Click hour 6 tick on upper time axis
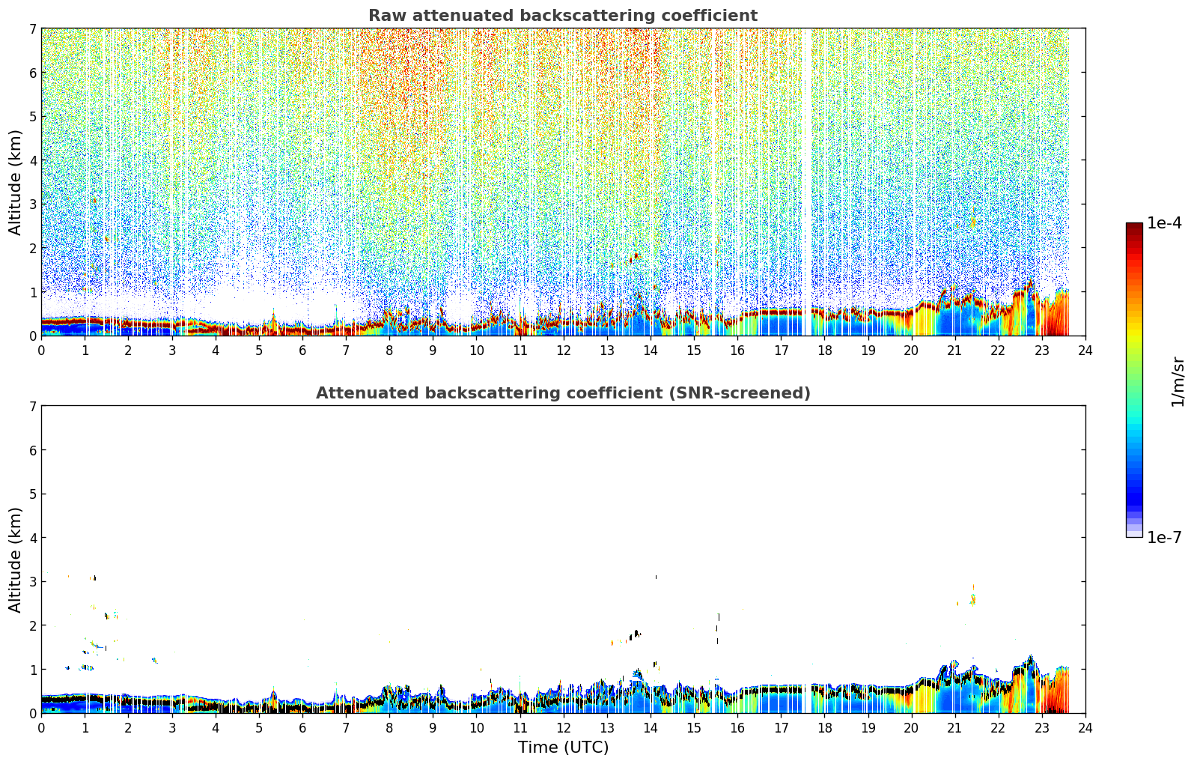The height and width of the screenshot is (764, 1194). [x=302, y=351]
